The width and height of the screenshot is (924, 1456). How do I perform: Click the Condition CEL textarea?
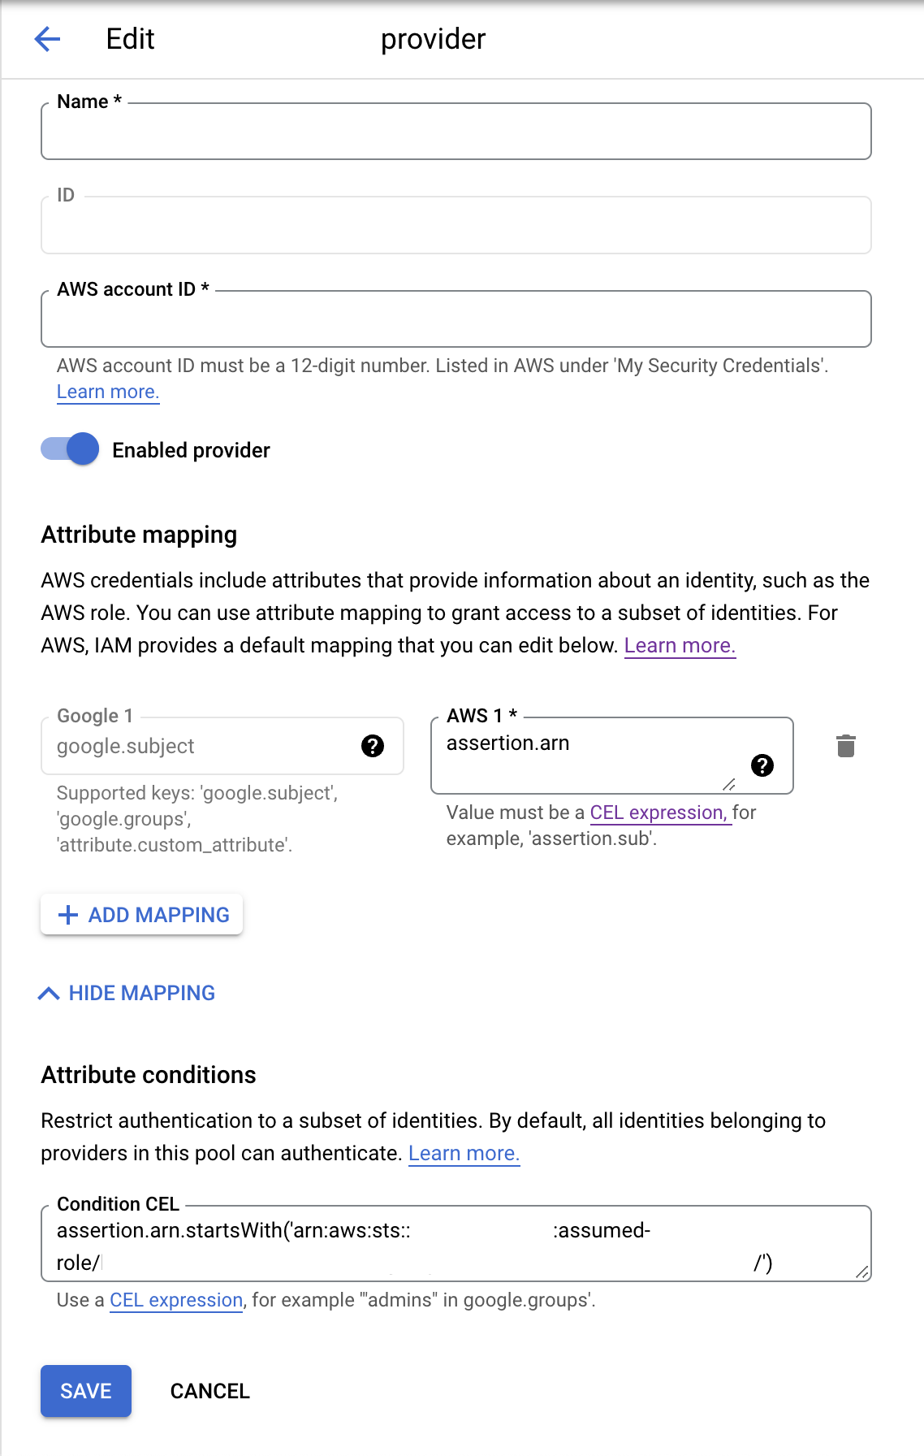tap(455, 1245)
